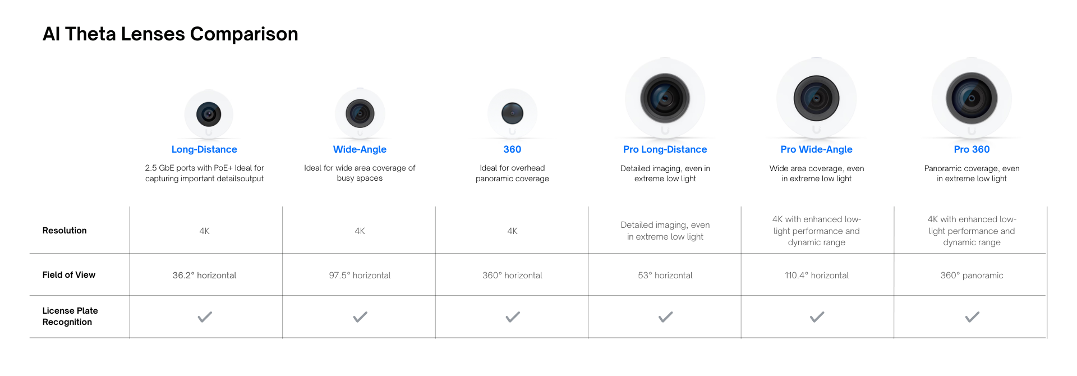
Task: Click Wide-Angle license plate recognition checkmark
Action: click(x=360, y=317)
